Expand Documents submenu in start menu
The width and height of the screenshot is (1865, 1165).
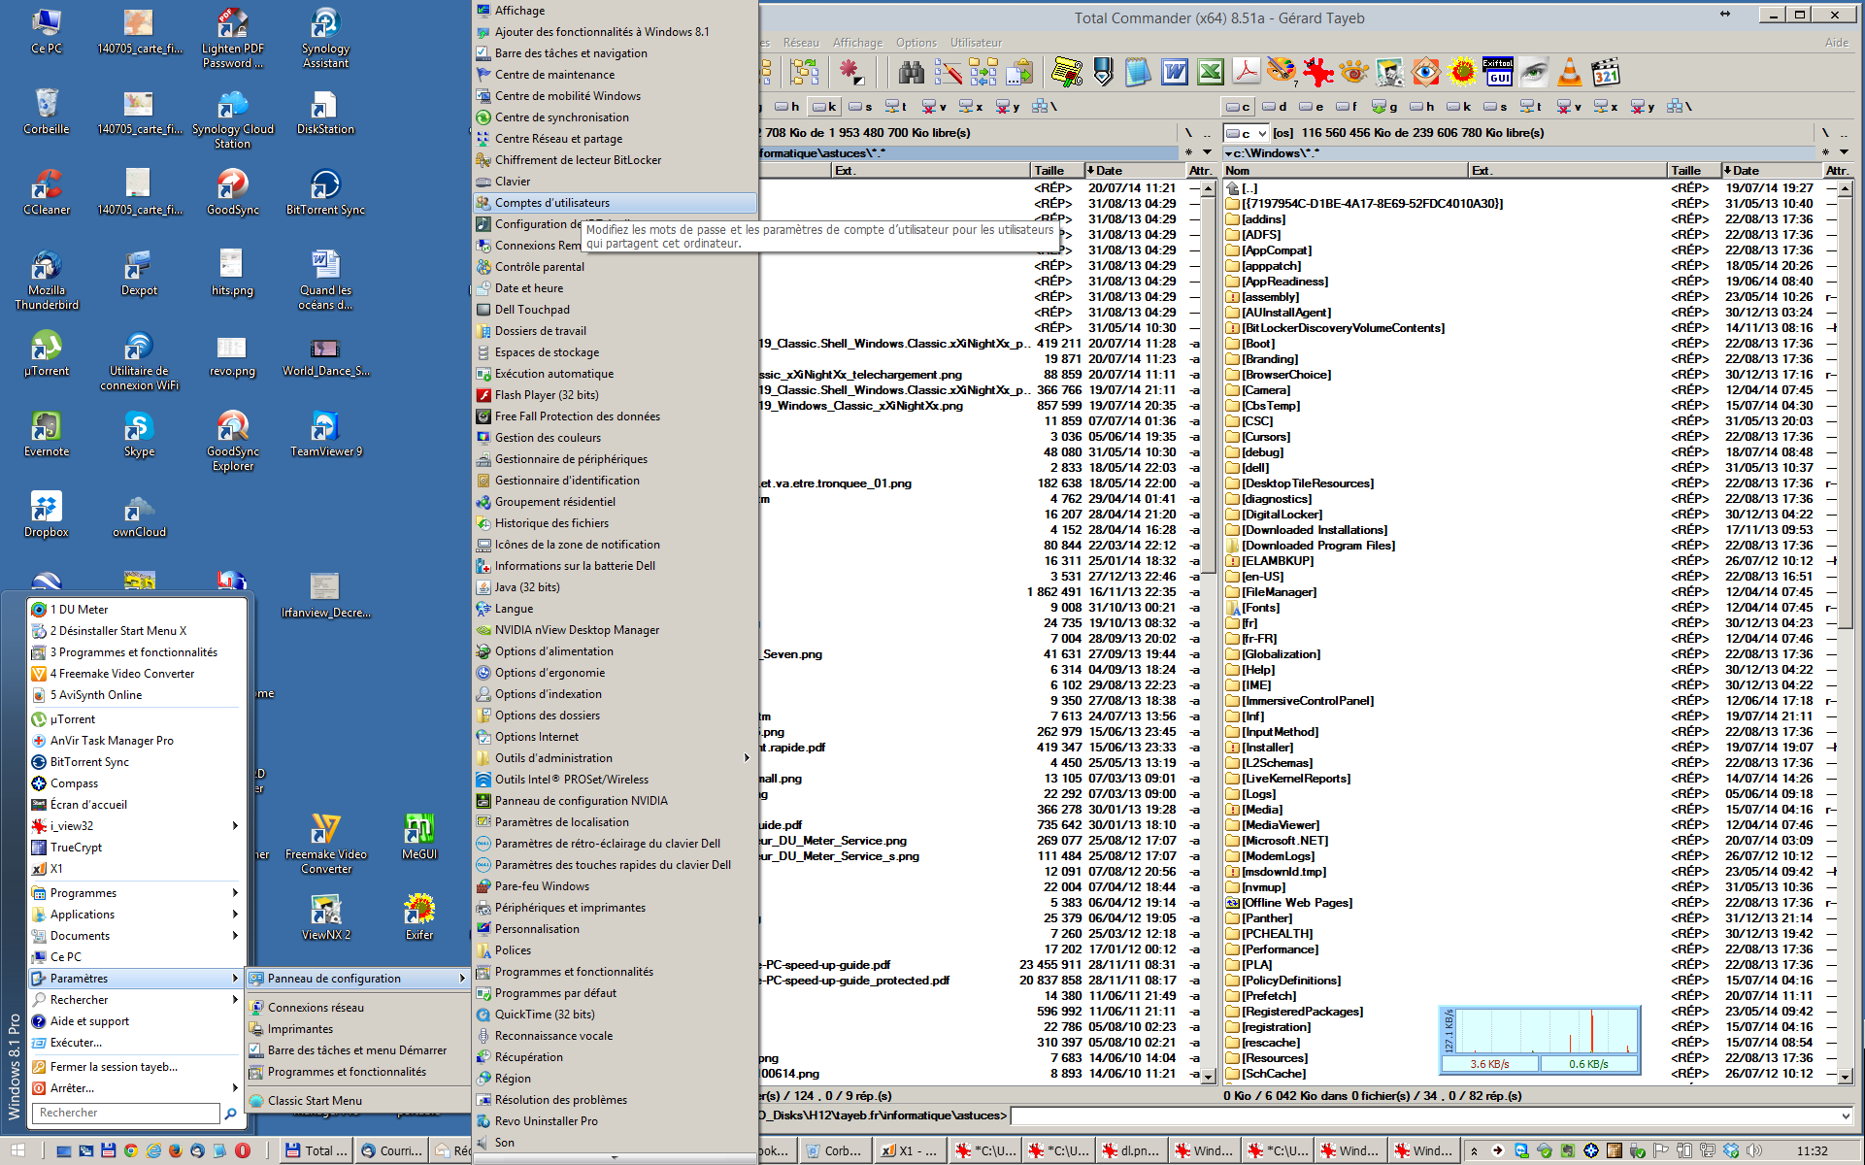235,936
